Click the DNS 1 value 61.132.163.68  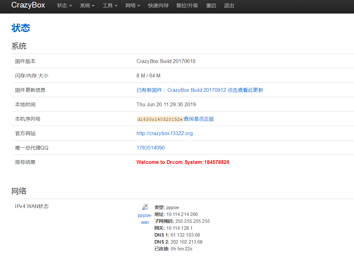185,235
